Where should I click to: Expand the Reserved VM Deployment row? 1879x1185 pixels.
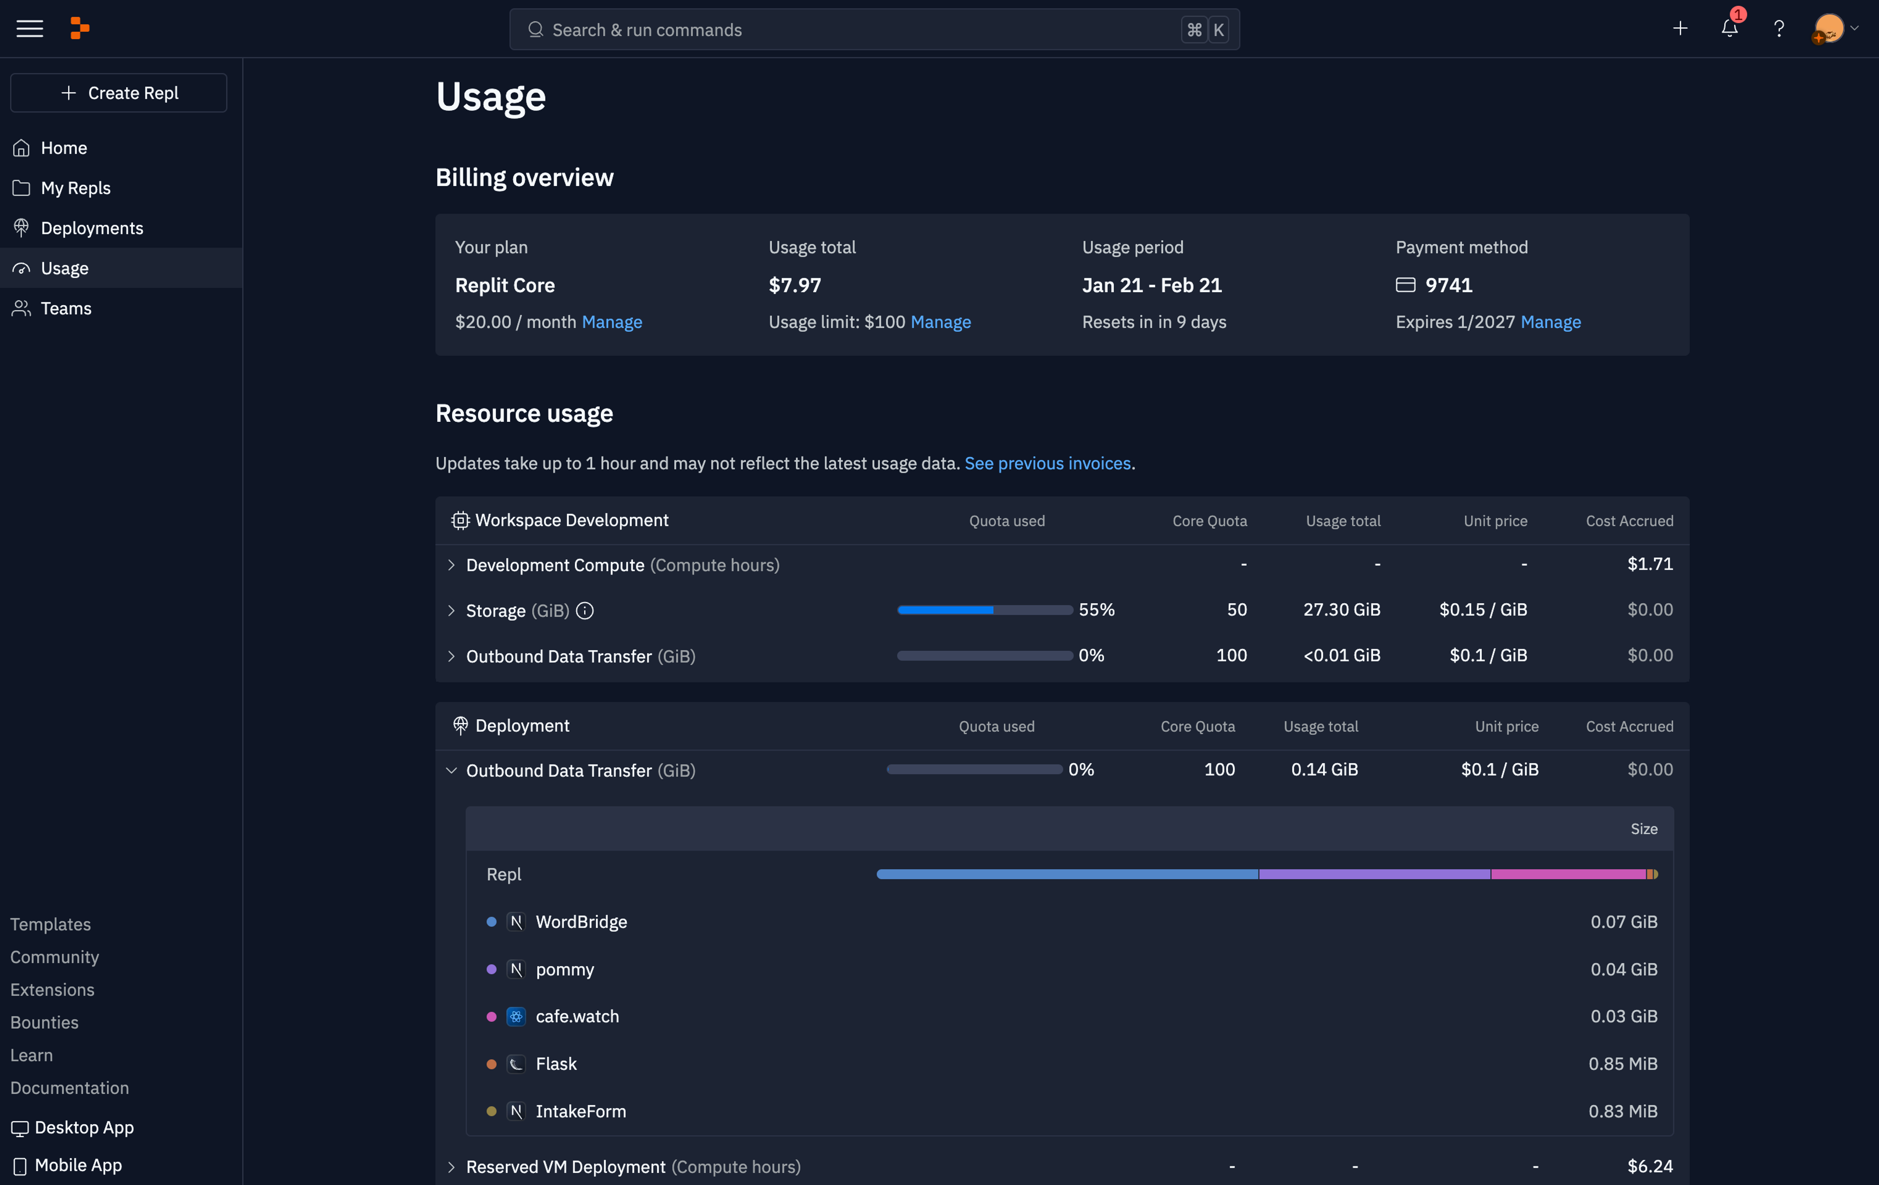(x=451, y=1167)
